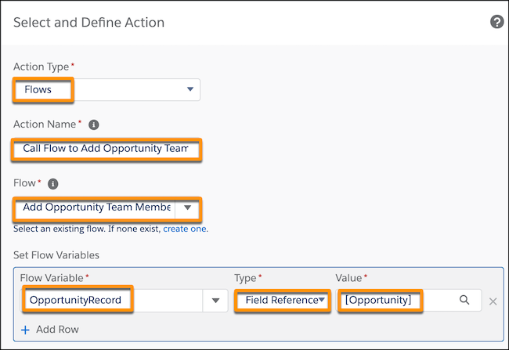
Task: Open the Action Type dropdown showing Flows
Action: click(x=106, y=89)
